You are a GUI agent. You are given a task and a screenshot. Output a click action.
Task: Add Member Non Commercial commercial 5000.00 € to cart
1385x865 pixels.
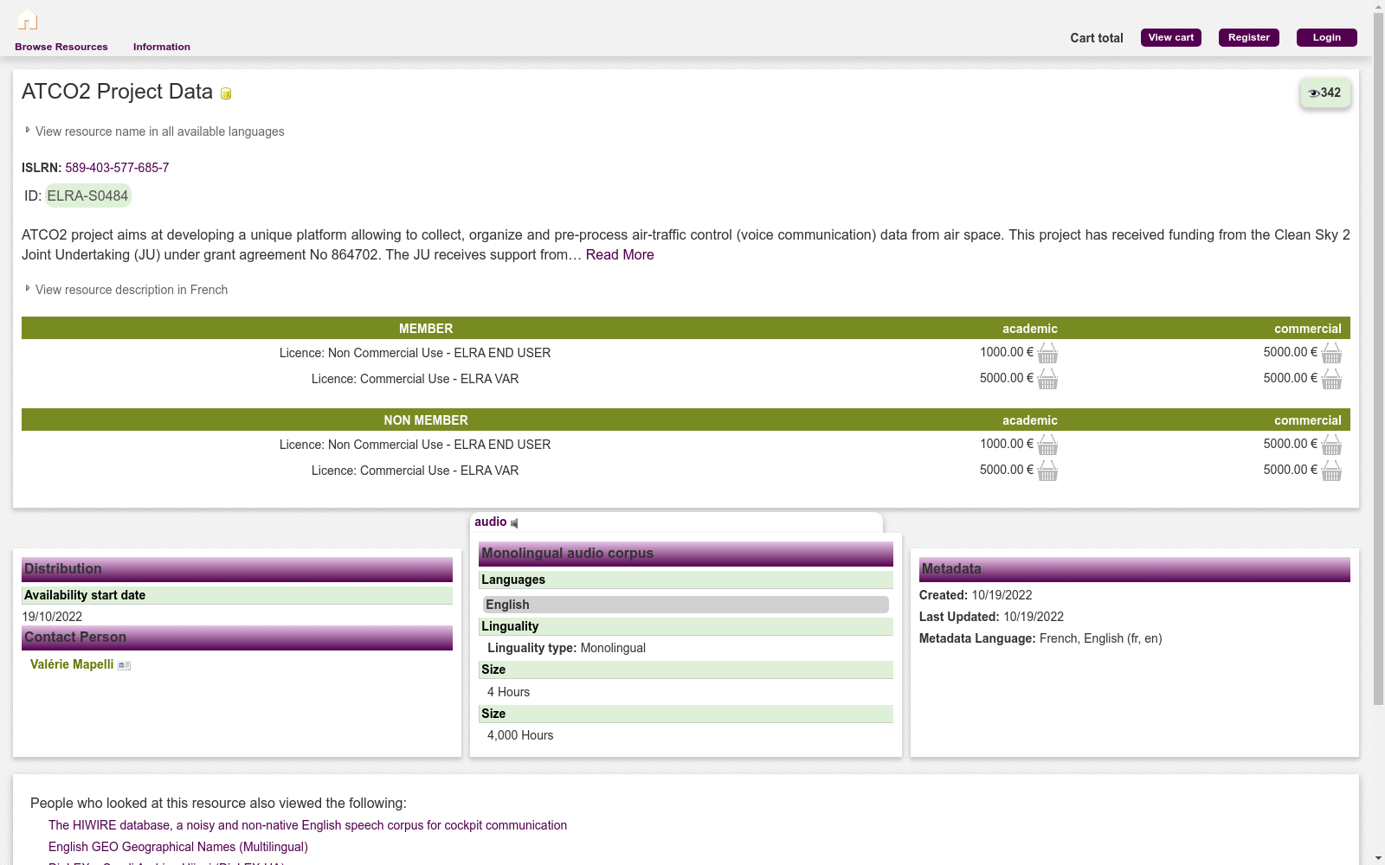pos(1331,353)
